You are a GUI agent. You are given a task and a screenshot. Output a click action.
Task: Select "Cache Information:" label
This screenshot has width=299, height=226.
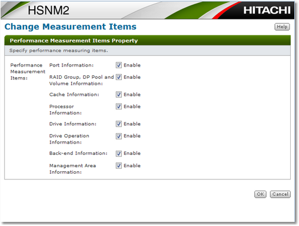pyautogui.click(x=74, y=95)
